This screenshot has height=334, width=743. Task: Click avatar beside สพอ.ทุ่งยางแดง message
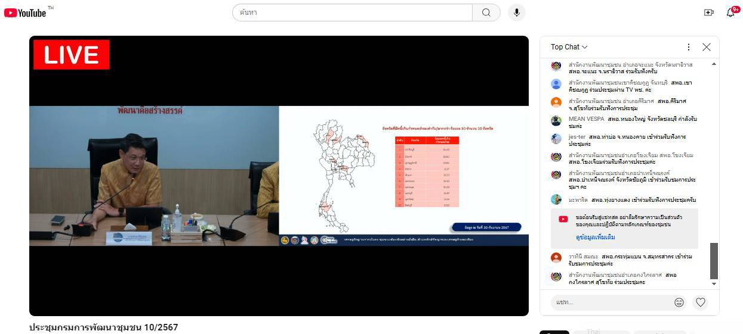pos(556,199)
